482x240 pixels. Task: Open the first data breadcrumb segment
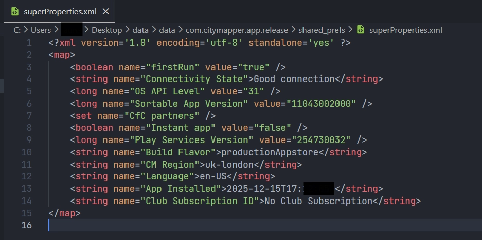(140, 30)
